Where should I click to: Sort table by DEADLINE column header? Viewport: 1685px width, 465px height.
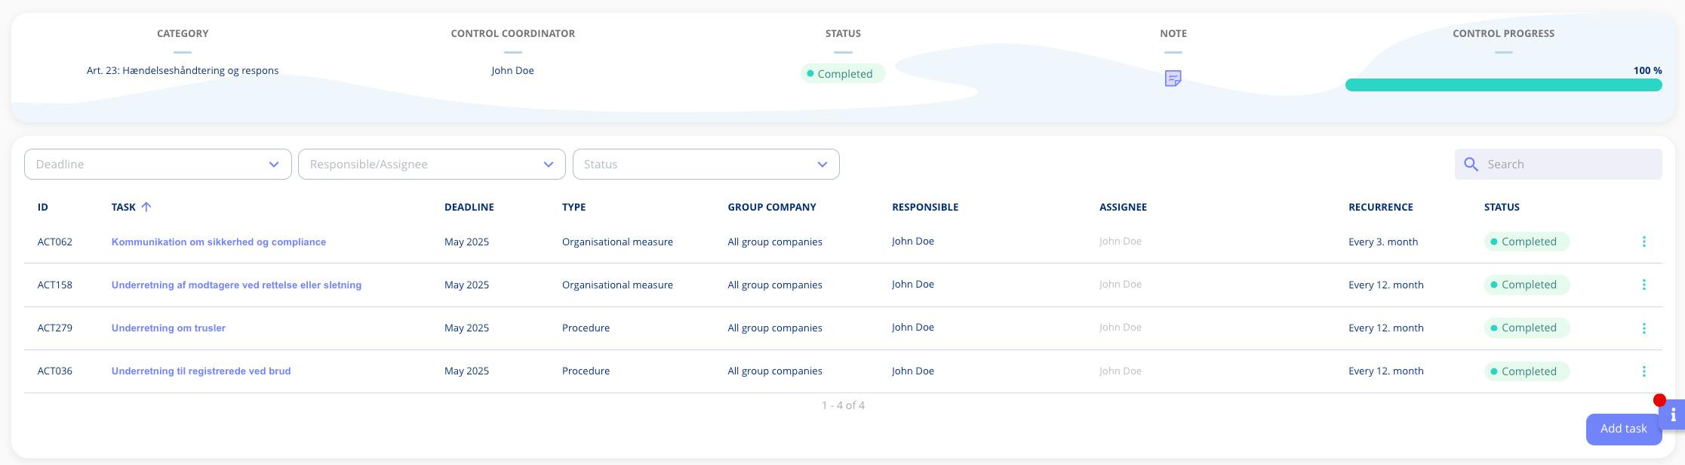(x=469, y=207)
